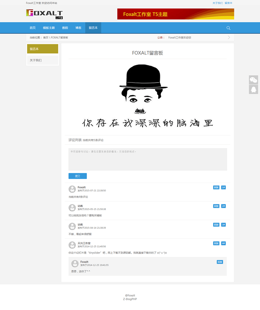Submit comment with the 提交 button
The width and height of the screenshot is (260, 310).
coord(78,176)
